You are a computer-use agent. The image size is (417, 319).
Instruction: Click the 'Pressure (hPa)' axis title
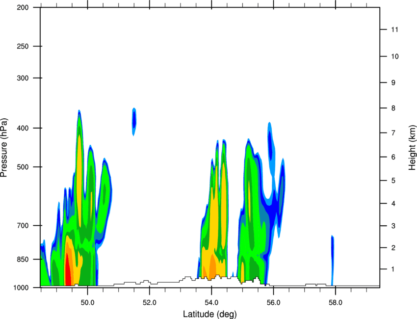(x=4, y=147)
